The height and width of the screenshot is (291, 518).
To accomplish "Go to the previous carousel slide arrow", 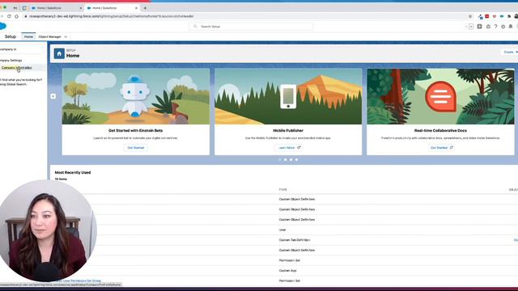I will (x=53, y=96).
